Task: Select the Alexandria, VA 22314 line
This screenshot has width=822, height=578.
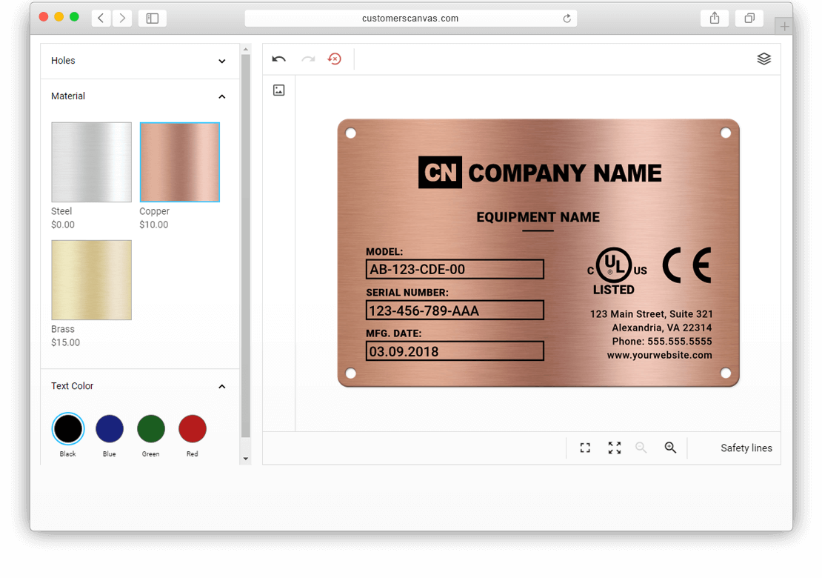Action: pos(661,328)
